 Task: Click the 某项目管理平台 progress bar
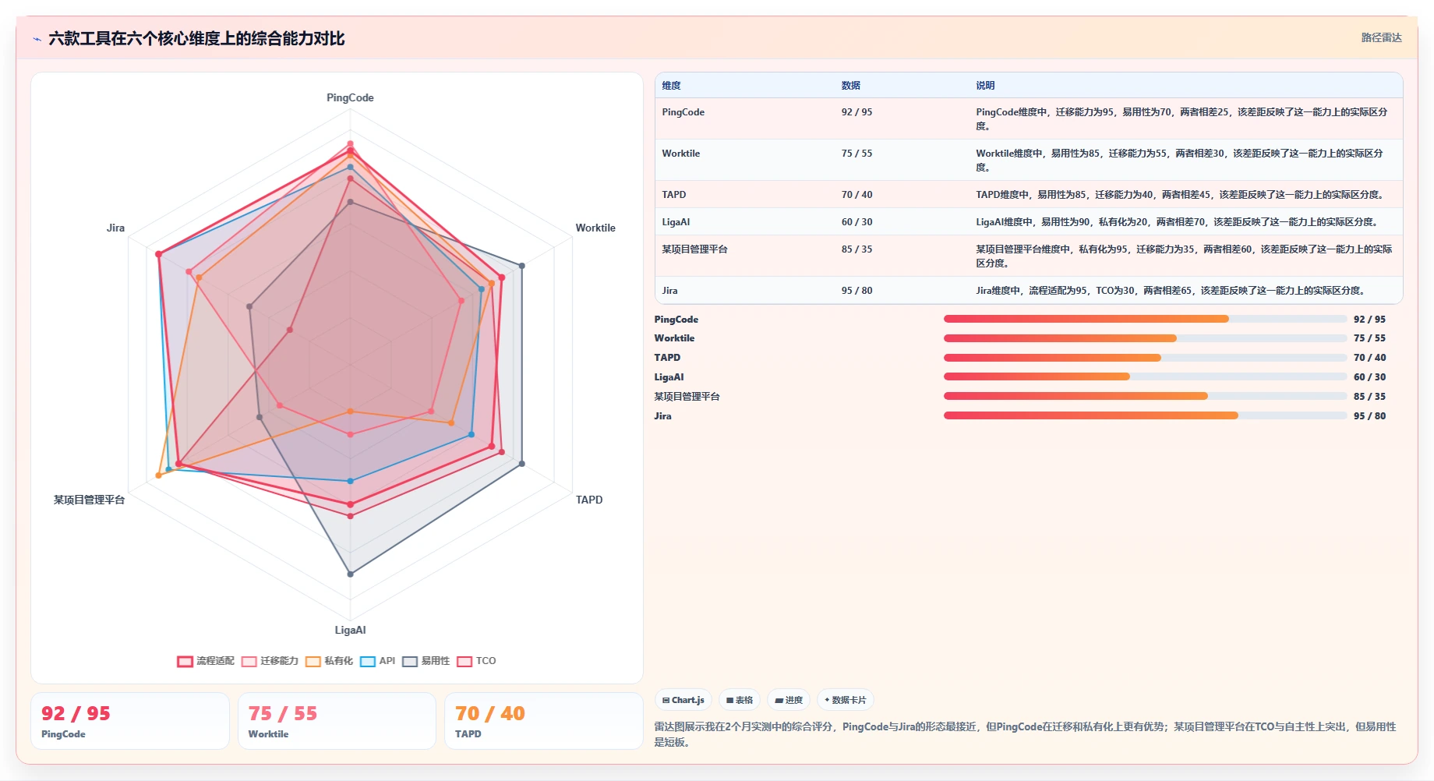point(1145,396)
